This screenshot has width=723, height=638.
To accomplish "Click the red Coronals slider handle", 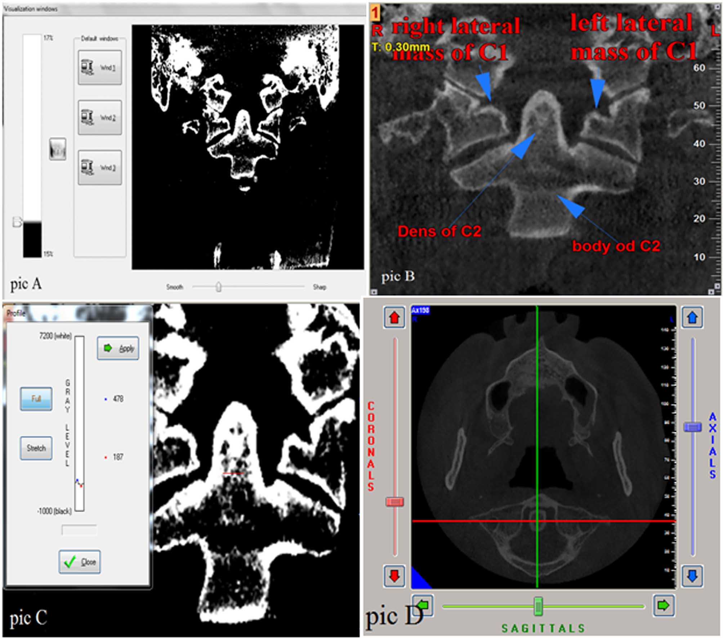I will click(x=395, y=502).
